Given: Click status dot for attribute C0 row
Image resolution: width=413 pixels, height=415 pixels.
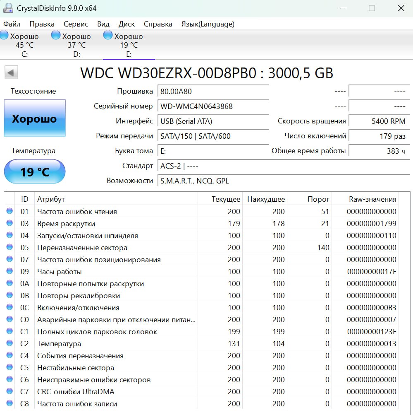Looking at the screenshot, I should click(x=10, y=319).
